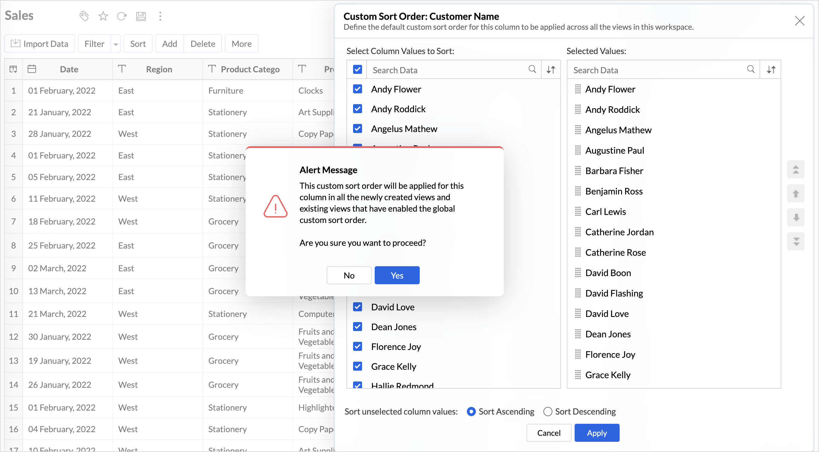Click the refresh icon in the header
The image size is (819, 452).
pos(122,16)
